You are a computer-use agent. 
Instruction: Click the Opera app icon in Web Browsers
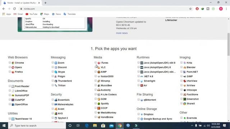[13, 67]
